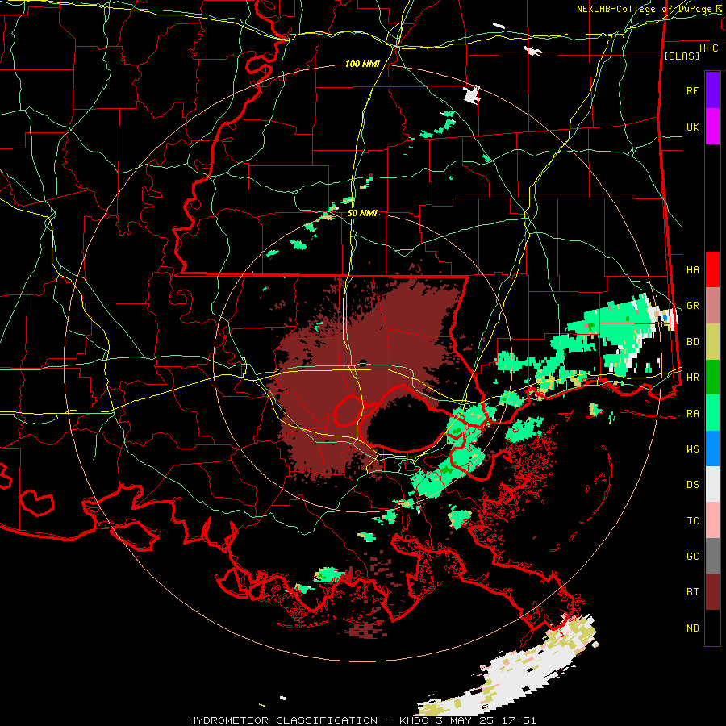Click the olive-yellow BD legend swatch
This screenshot has width=726, height=726.
[712, 342]
